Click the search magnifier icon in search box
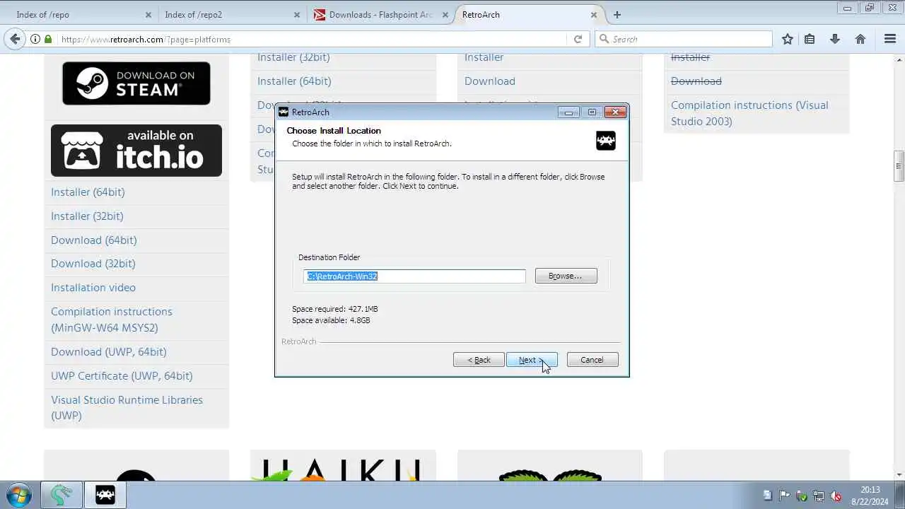The image size is (905, 509). click(604, 40)
